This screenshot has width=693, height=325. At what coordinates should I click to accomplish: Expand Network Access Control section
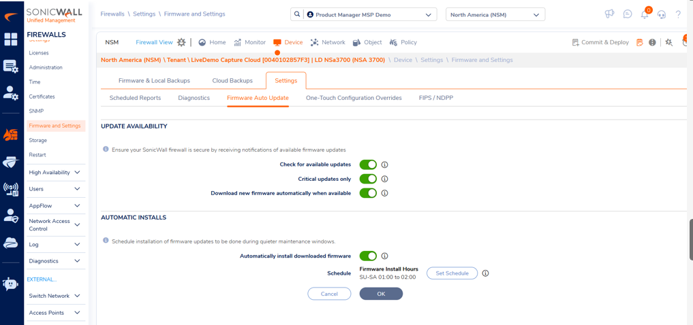[x=55, y=225]
